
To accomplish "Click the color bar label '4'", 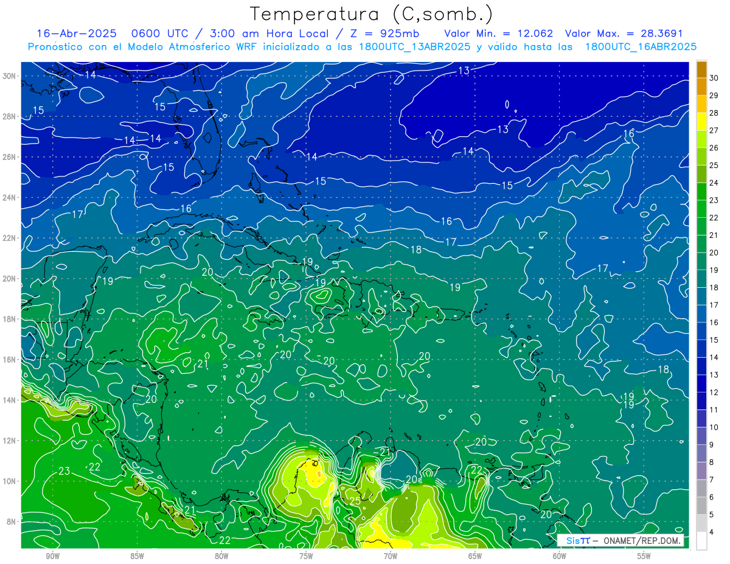I will click(x=712, y=532).
